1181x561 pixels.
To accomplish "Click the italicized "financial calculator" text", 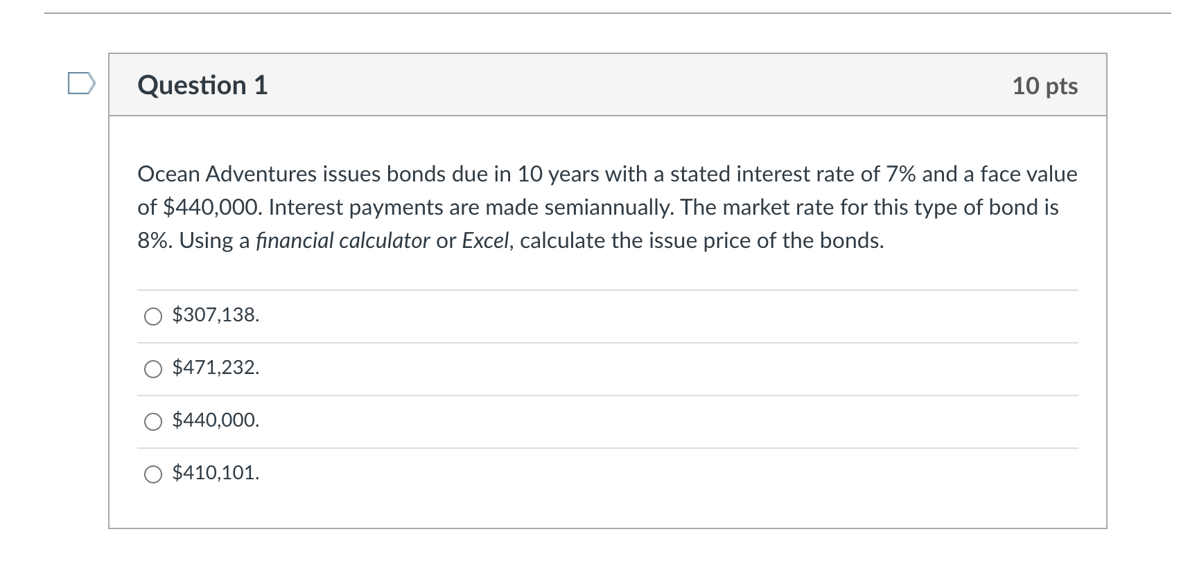I will (x=342, y=240).
